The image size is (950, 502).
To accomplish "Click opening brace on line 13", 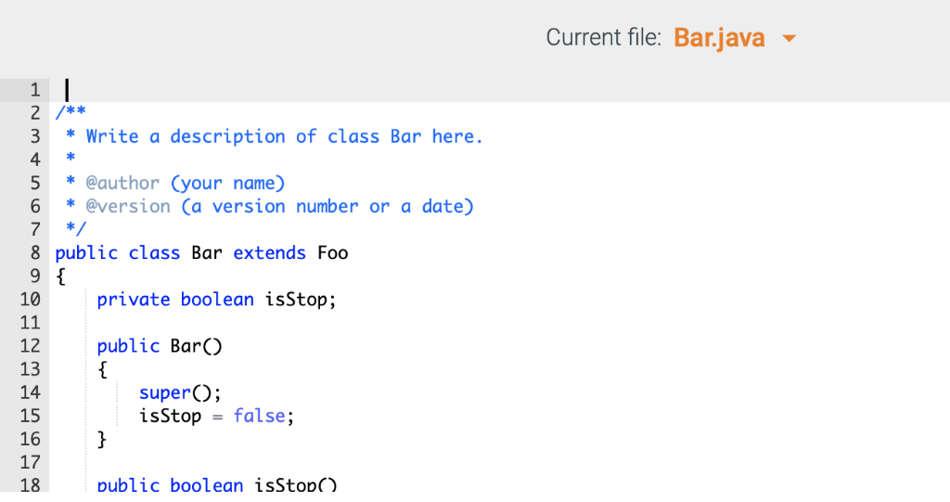I will (x=102, y=369).
